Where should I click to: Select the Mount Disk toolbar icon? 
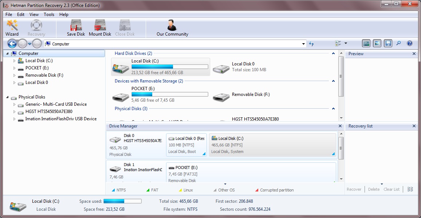click(x=99, y=27)
